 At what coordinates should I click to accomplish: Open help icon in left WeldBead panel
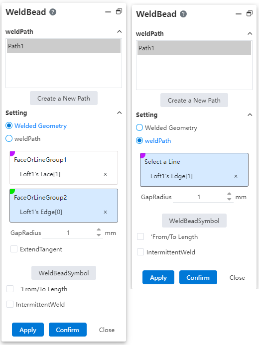[53, 12]
